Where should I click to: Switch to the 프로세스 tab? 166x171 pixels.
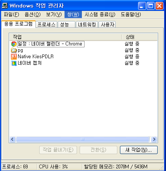tap(46, 24)
